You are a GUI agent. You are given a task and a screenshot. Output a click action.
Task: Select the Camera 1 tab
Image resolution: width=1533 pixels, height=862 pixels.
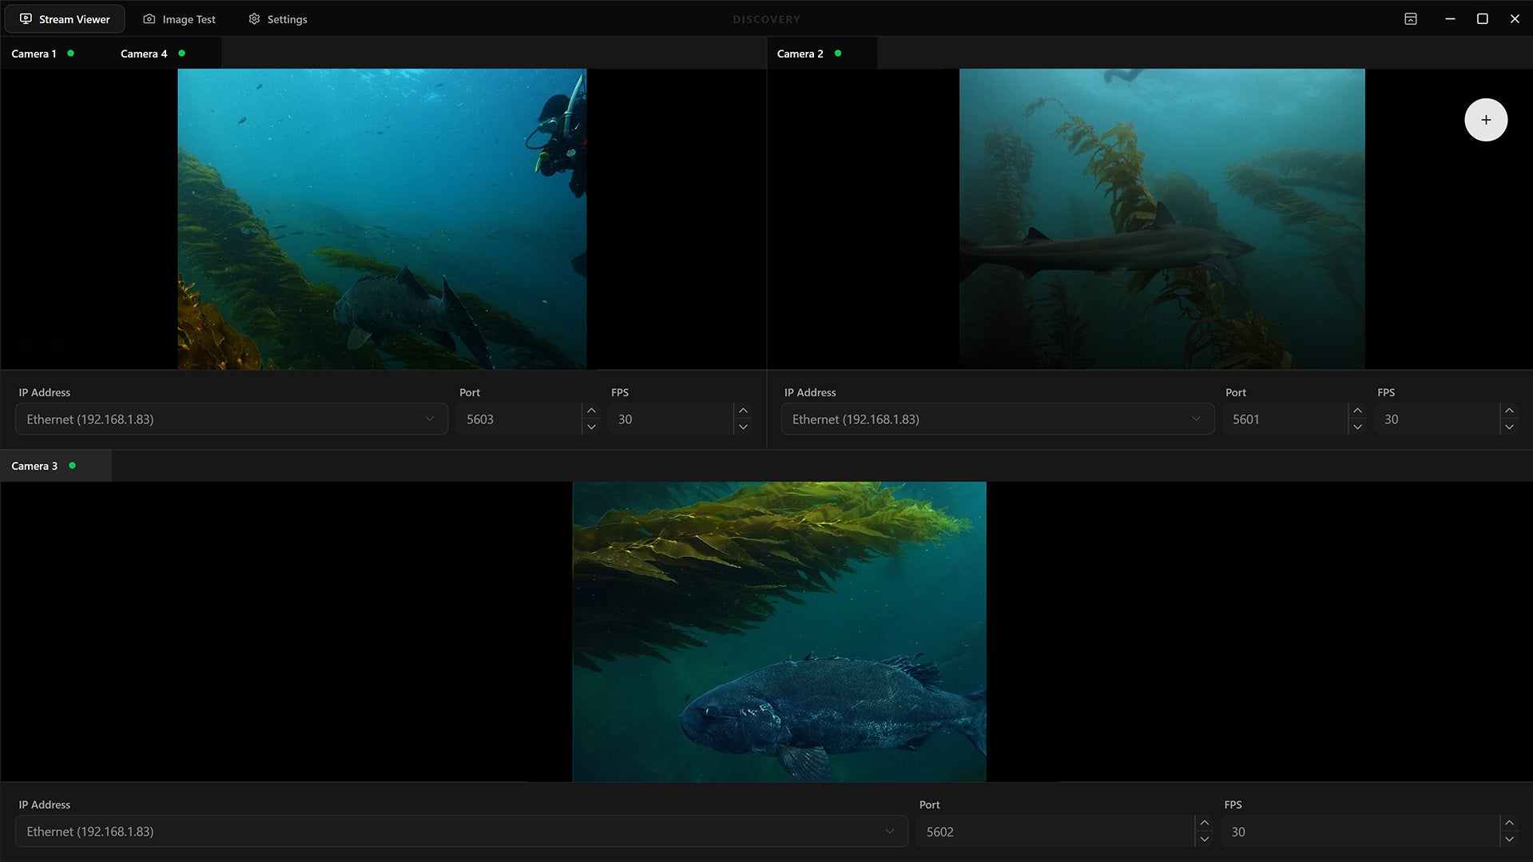(34, 54)
